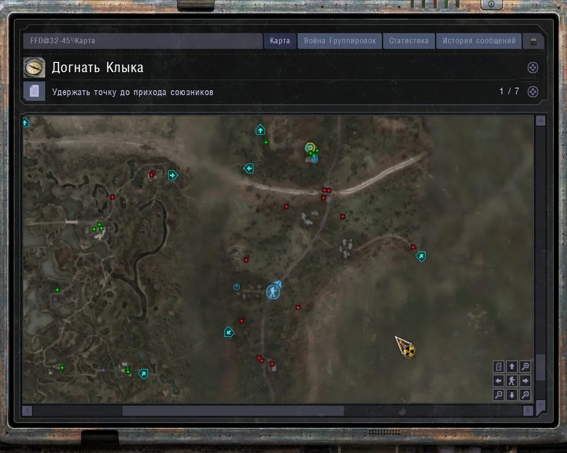Click the cyan down-left arrow transition marker
Image resolution: width=567 pixels, height=453 pixels.
(x=229, y=332)
